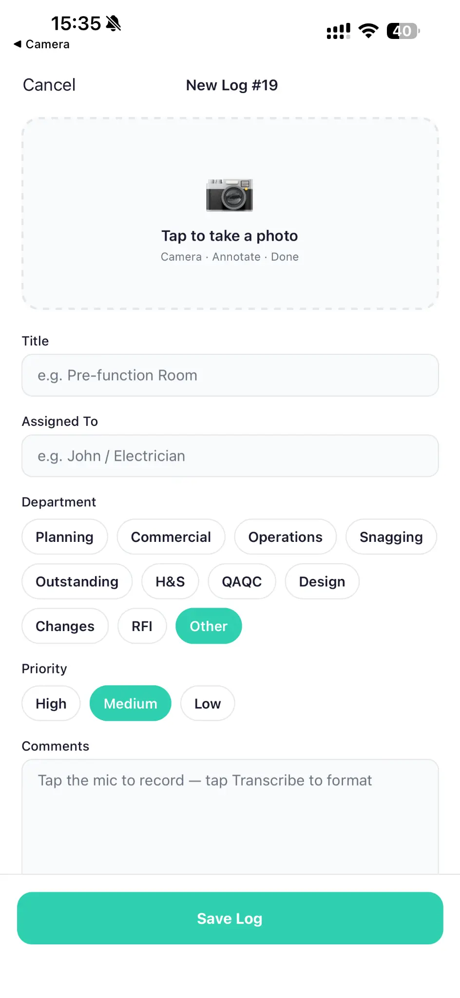The image size is (460, 998).
Task: Select the QAQC department chip
Action: coord(242,581)
